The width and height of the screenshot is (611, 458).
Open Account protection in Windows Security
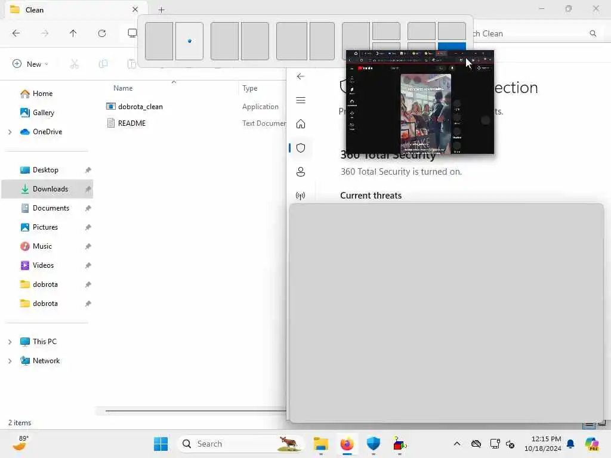301,172
